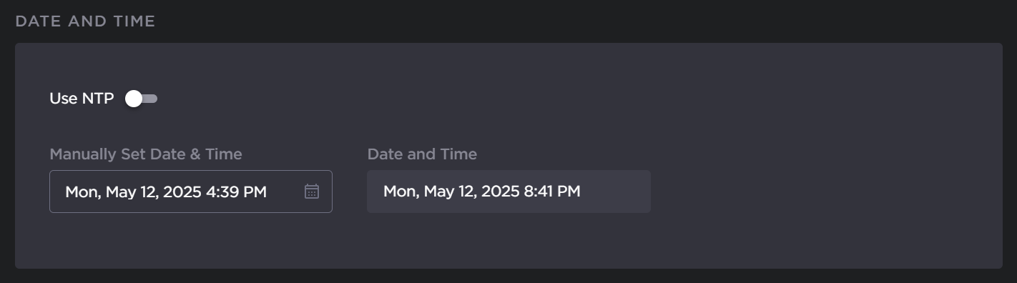Enable the Use NTP toggle switch
The image size is (1017, 283).
click(141, 99)
